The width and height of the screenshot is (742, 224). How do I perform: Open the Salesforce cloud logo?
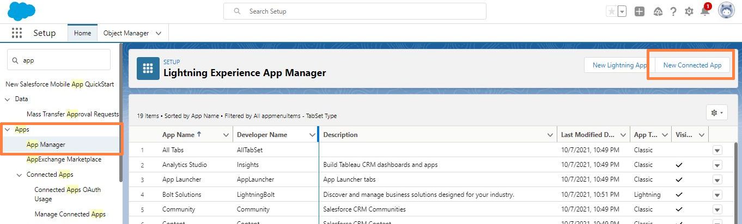(x=21, y=11)
